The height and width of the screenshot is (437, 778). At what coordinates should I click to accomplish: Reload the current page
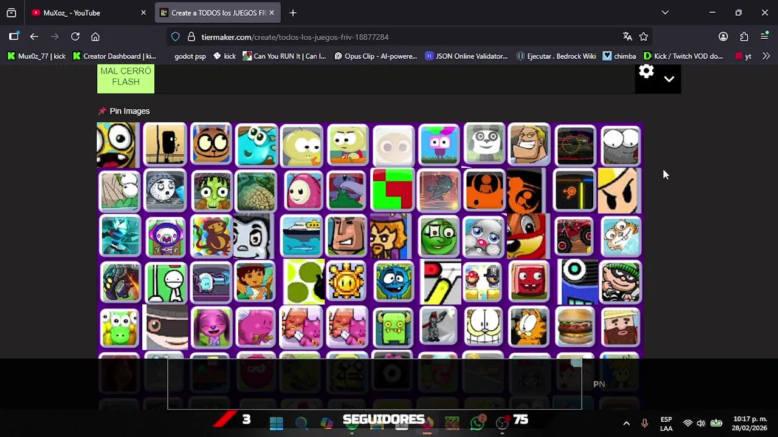tap(75, 36)
